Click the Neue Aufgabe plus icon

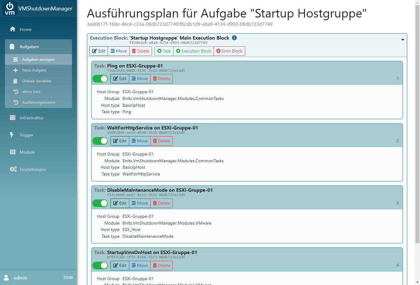15,70
